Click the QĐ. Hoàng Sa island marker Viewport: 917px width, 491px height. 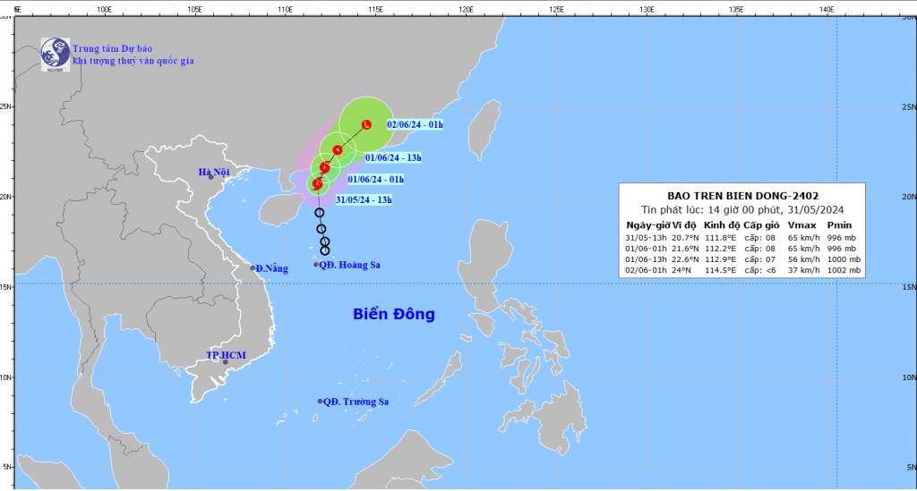316,264
